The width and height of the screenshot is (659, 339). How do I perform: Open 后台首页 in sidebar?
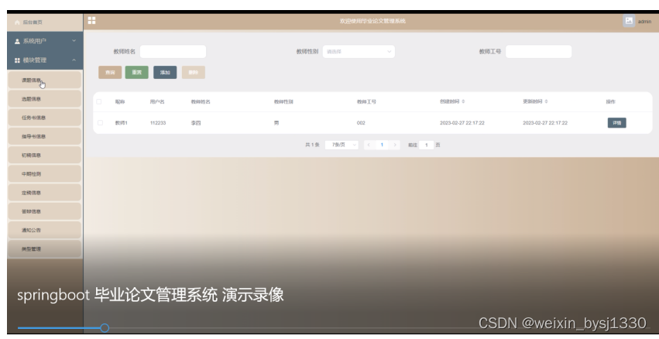45,22
